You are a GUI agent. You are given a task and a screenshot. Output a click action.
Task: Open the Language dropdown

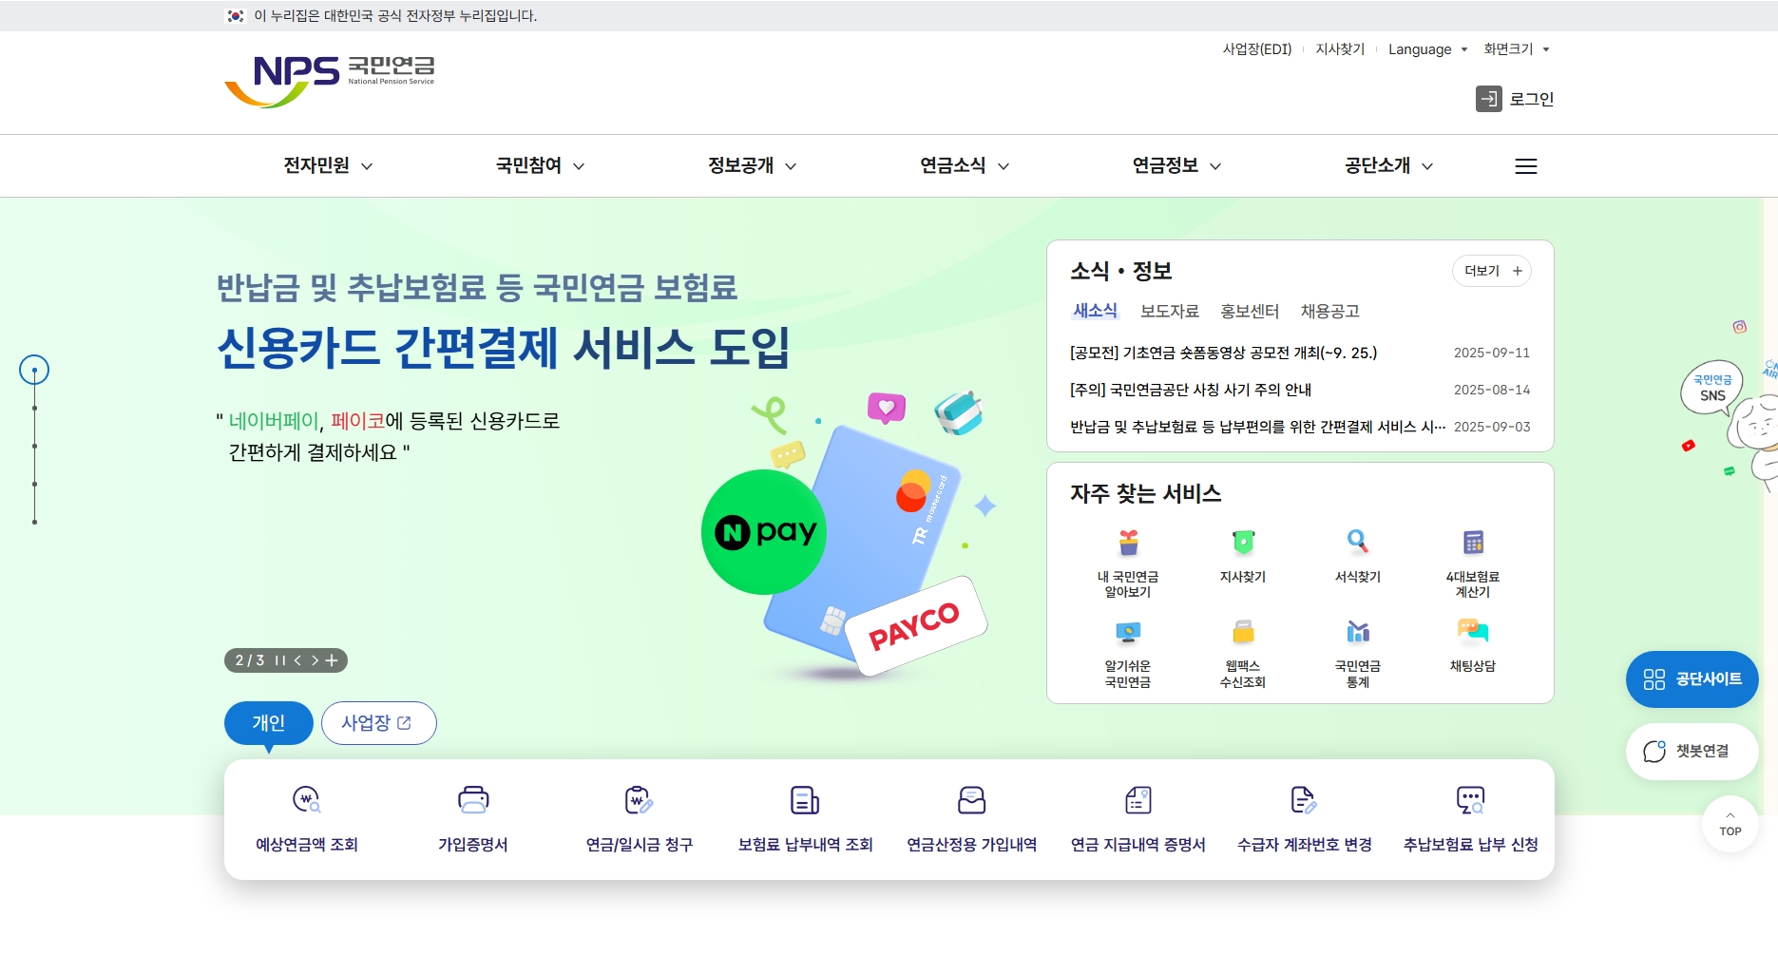pos(1427,49)
